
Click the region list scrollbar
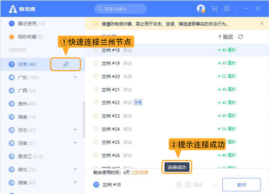tap(84, 119)
